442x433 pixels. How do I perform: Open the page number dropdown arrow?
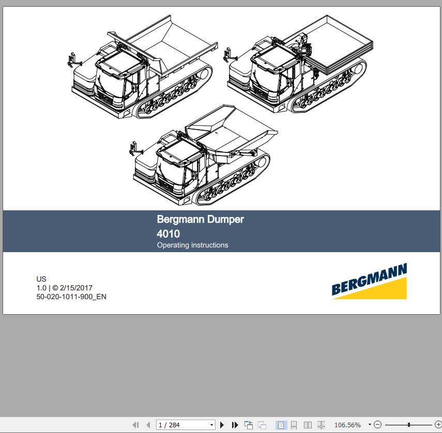click(212, 425)
